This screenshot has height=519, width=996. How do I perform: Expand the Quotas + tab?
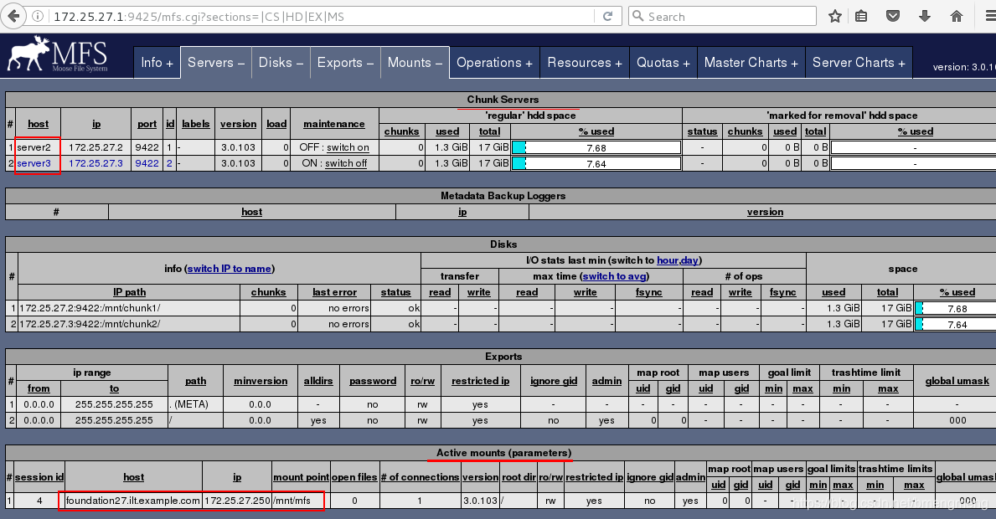pos(663,62)
